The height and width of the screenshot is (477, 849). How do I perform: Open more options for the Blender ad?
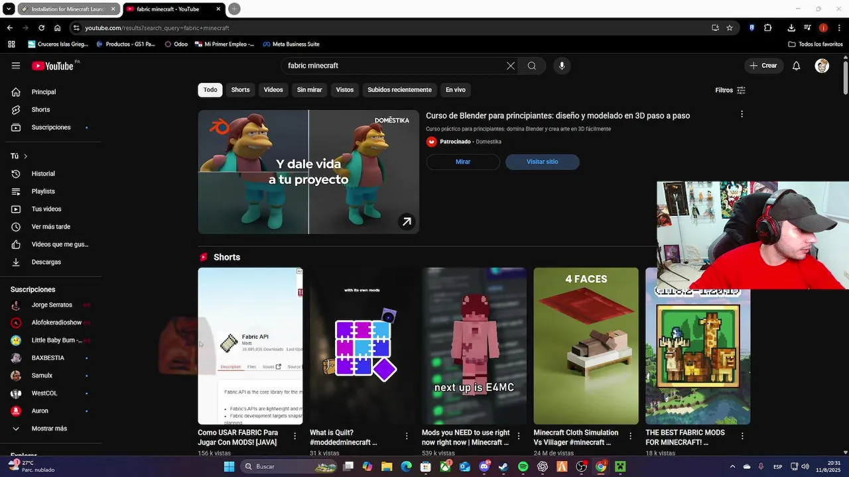(742, 114)
